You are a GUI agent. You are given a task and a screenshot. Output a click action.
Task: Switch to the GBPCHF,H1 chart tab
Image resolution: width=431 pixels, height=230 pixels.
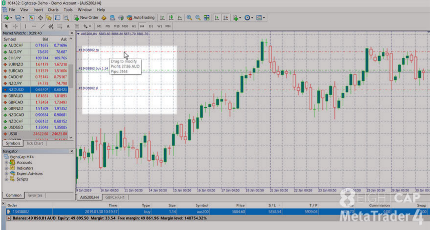pos(115,197)
